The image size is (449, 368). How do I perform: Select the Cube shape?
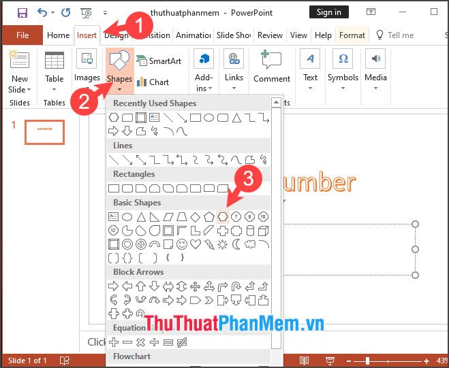(264, 231)
